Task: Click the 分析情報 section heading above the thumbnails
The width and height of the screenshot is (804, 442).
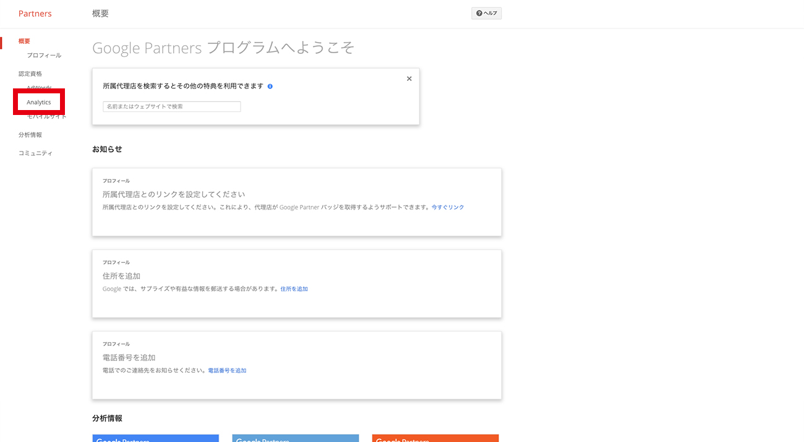Action: click(x=107, y=419)
